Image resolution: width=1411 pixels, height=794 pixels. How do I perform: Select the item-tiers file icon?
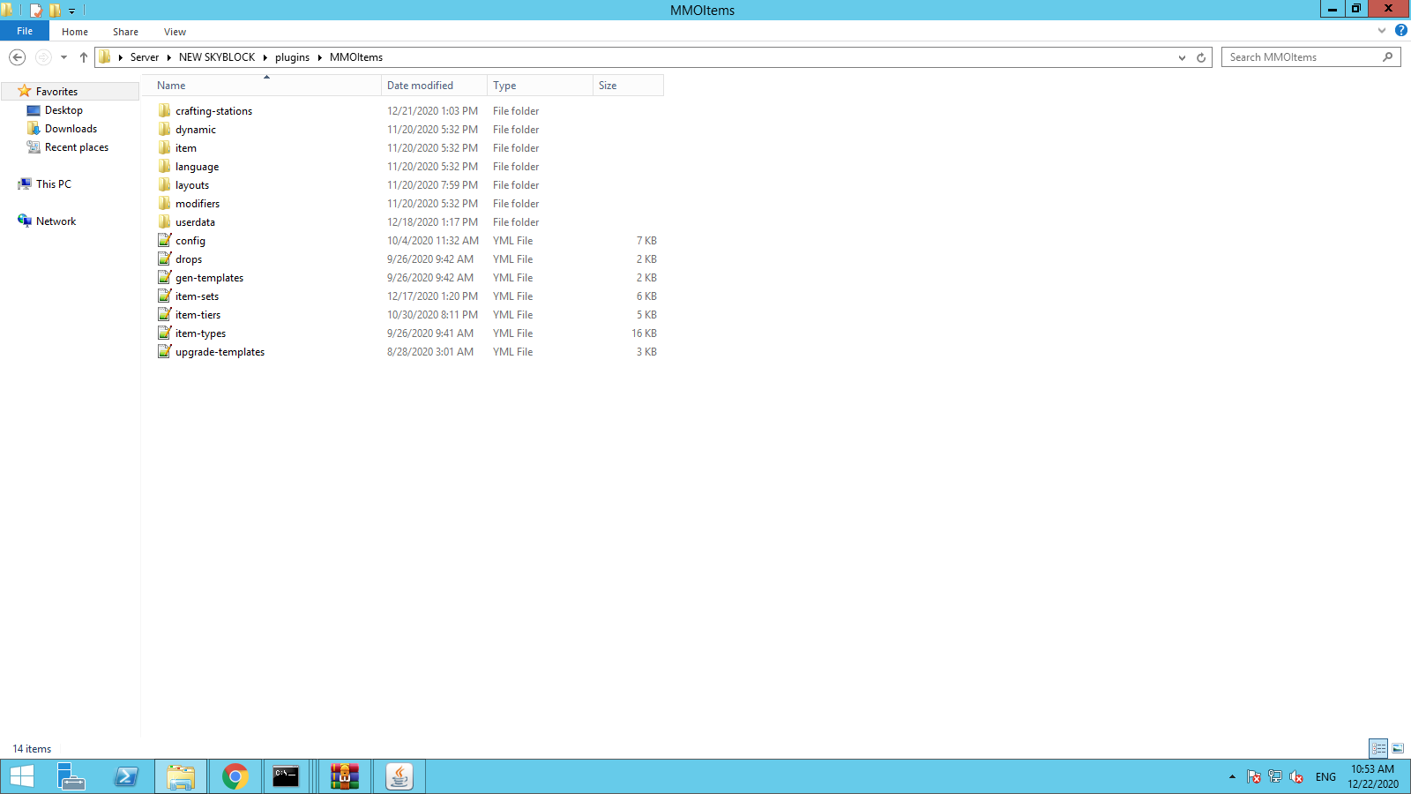[165, 314]
